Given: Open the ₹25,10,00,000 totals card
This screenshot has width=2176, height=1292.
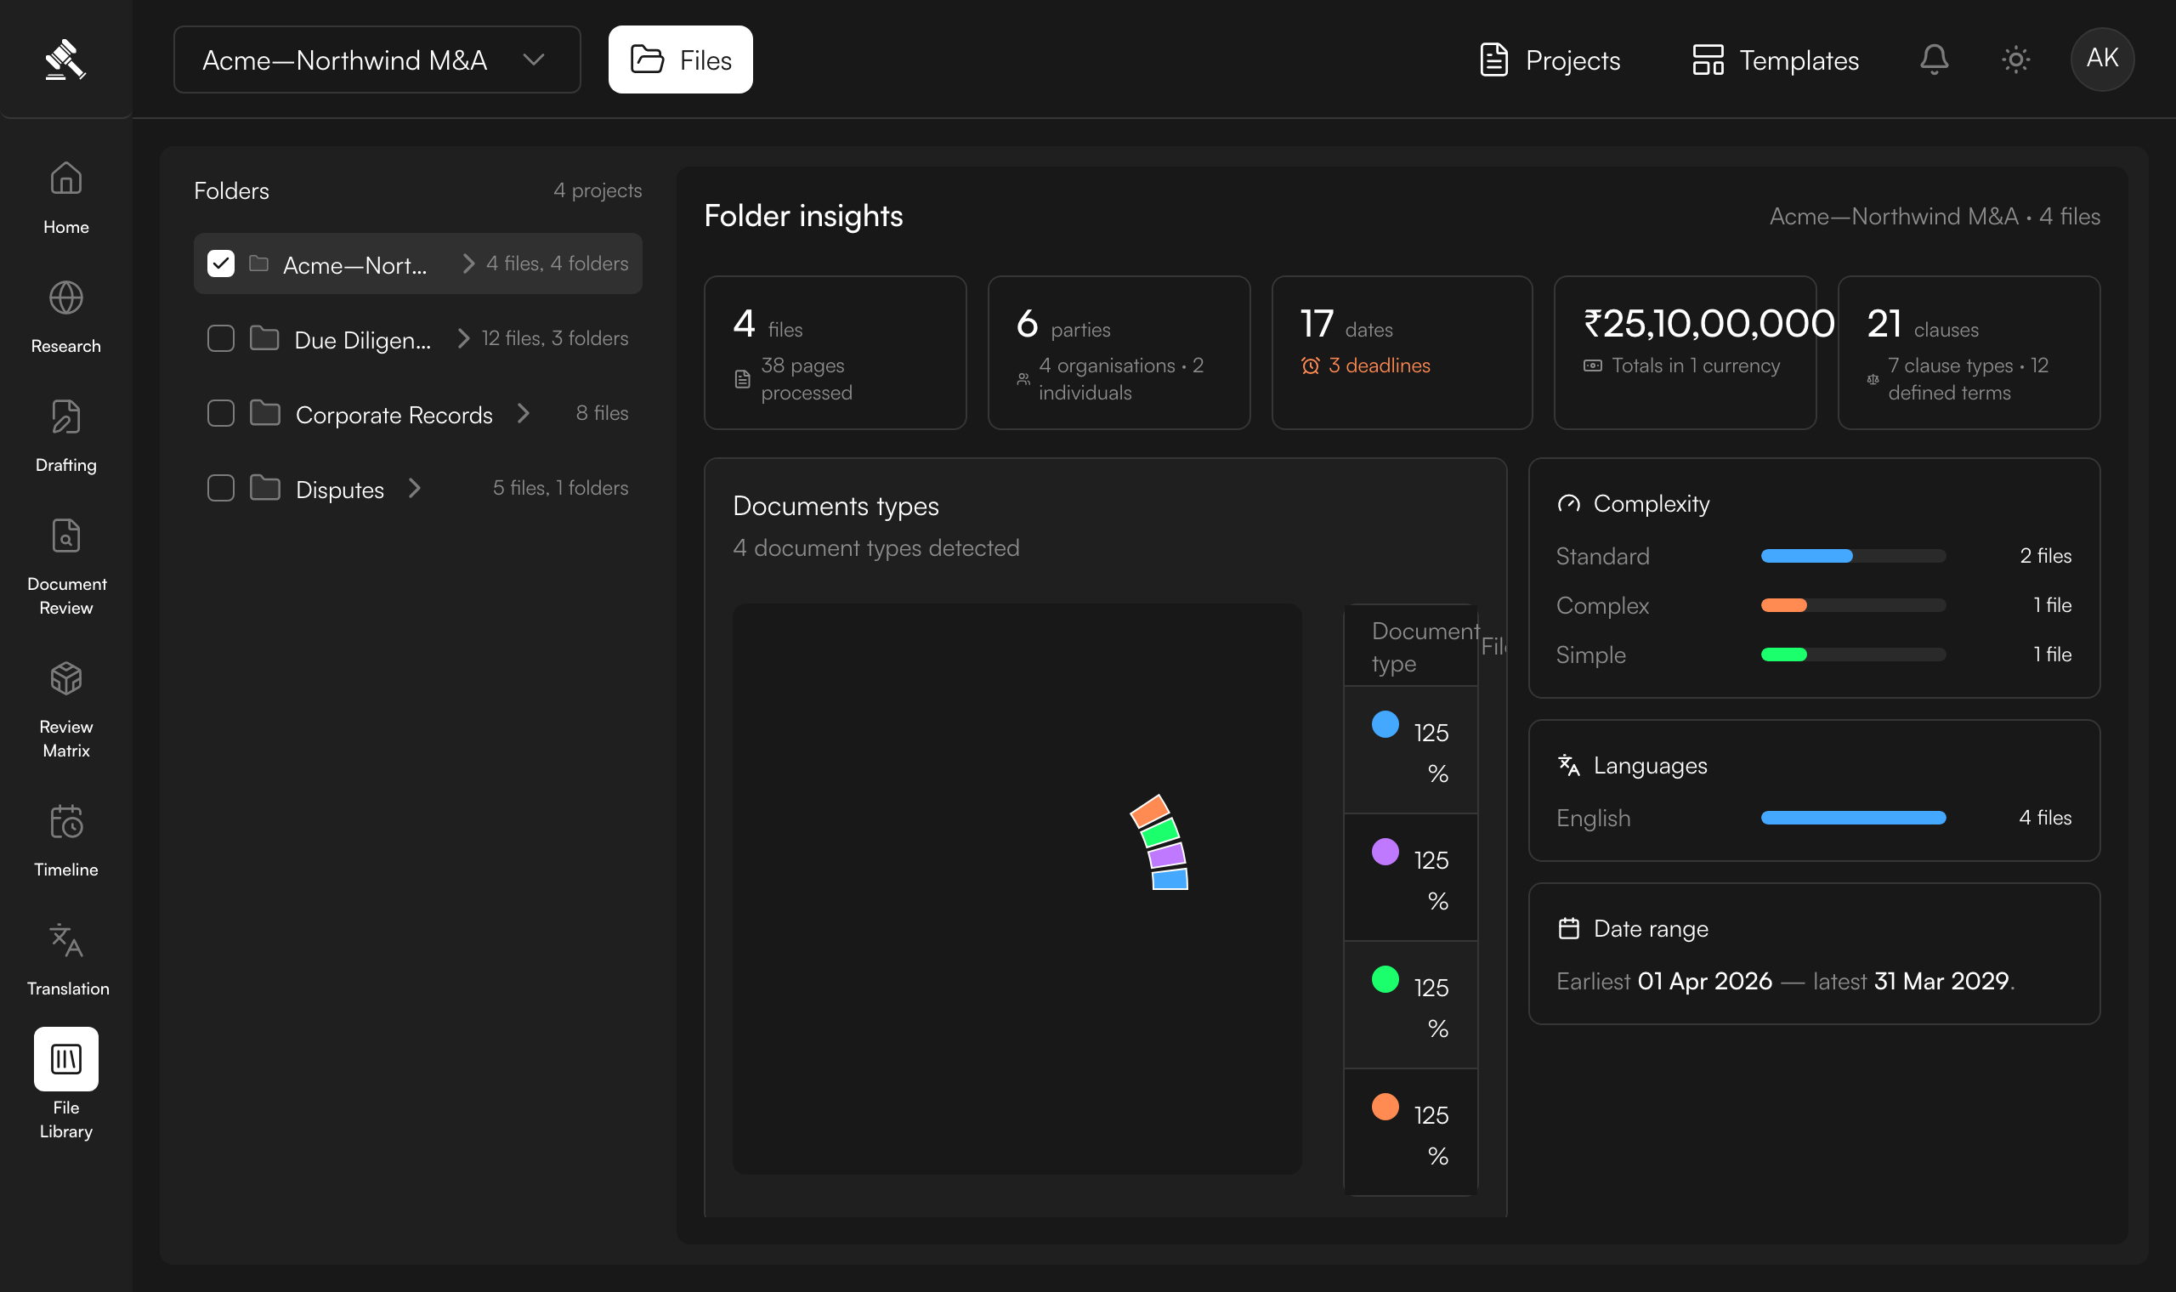Looking at the screenshot, I should 1685,353.
